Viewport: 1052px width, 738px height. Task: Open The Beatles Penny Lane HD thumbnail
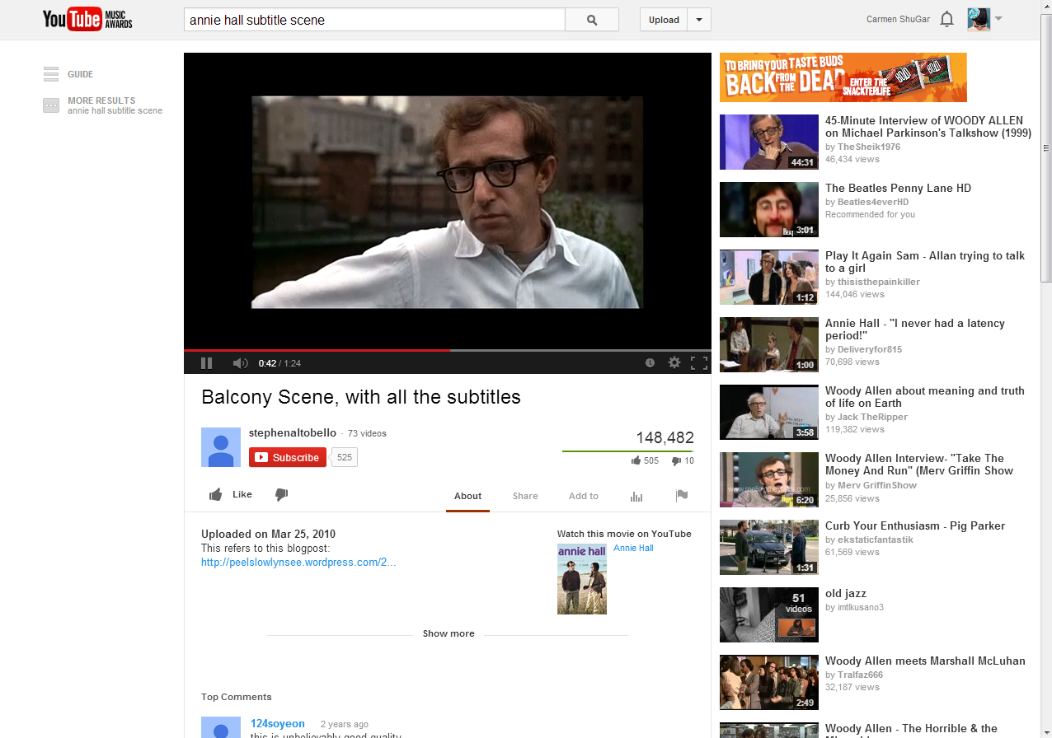769,209
